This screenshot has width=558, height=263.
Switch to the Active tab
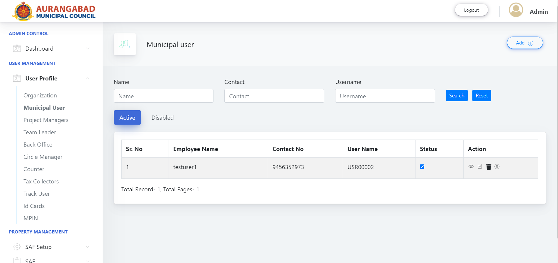pyautogui.click(x=127, y=118)
